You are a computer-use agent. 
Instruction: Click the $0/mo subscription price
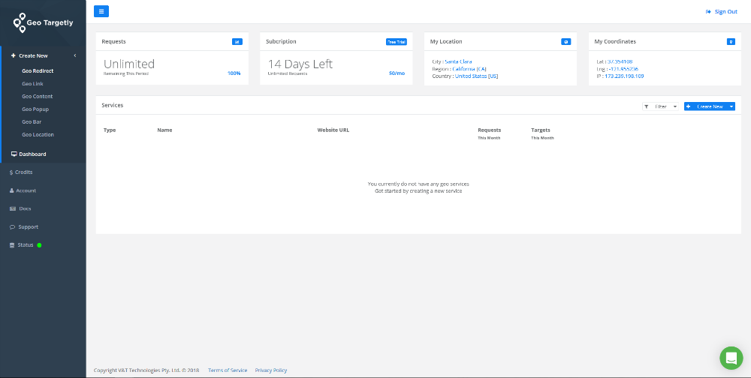click(x=397, y=73)
